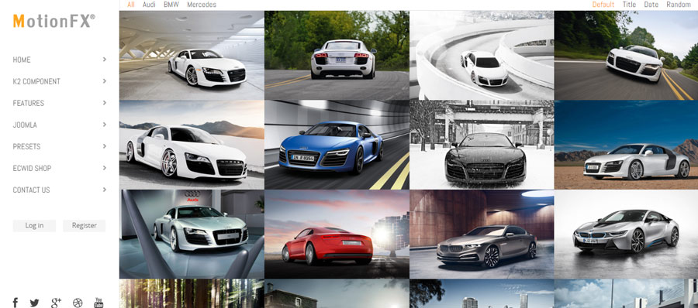
Task: Expand the Contact Us menu chevron
Action: point(105,190)
